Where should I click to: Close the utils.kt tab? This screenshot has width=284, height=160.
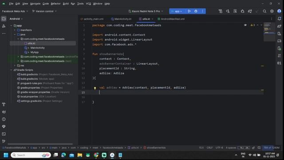pyautogui.click(x=152, y=19)
